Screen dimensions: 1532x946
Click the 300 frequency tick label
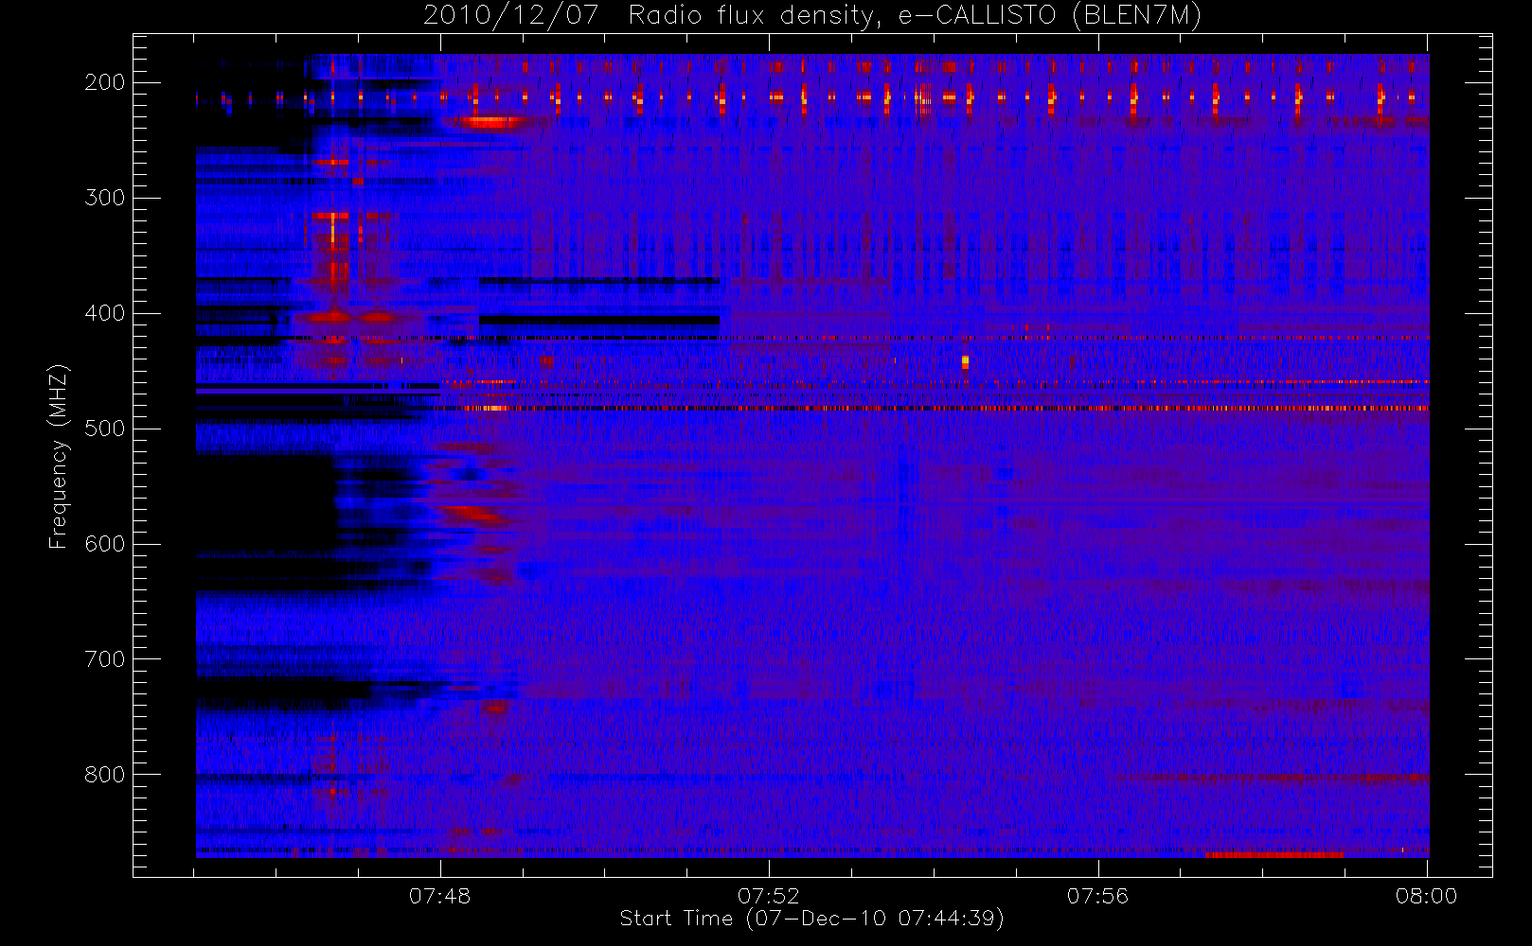104,198
